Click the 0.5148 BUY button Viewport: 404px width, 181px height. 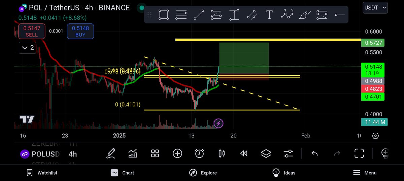point(80,31)
